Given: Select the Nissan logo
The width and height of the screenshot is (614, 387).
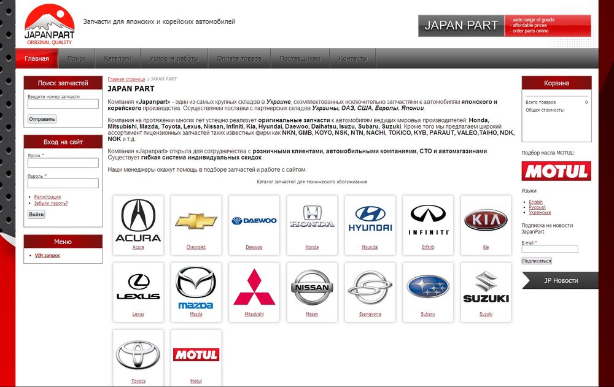Looking at the screenshot, I should pyautogui.click(x=312, y=287).
